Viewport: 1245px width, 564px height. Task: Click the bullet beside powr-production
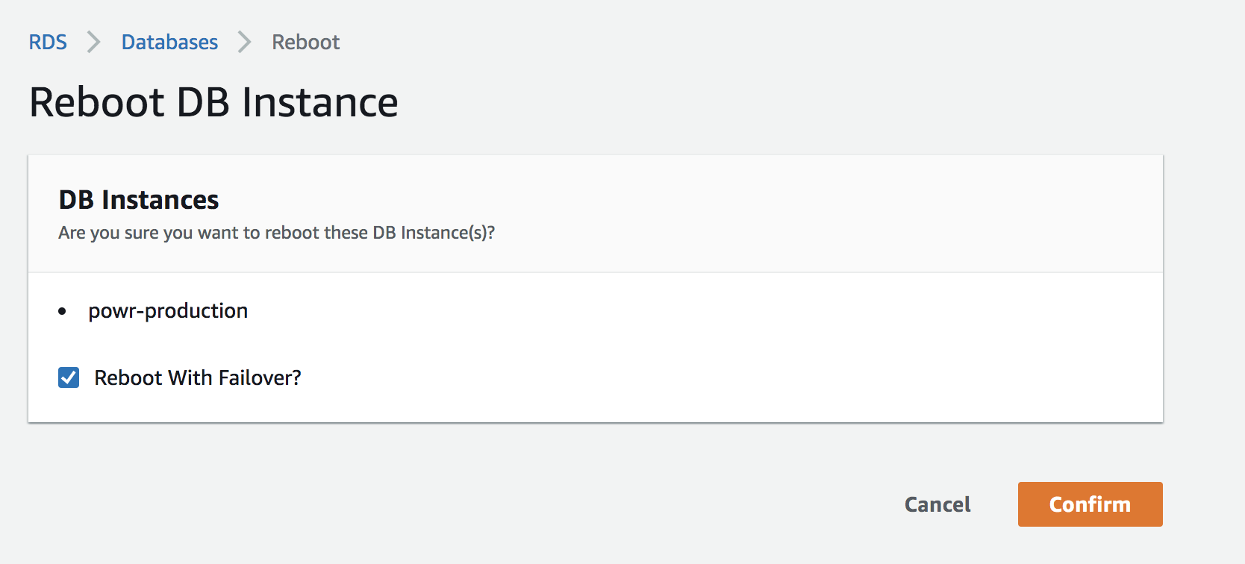tap(63, 312)
